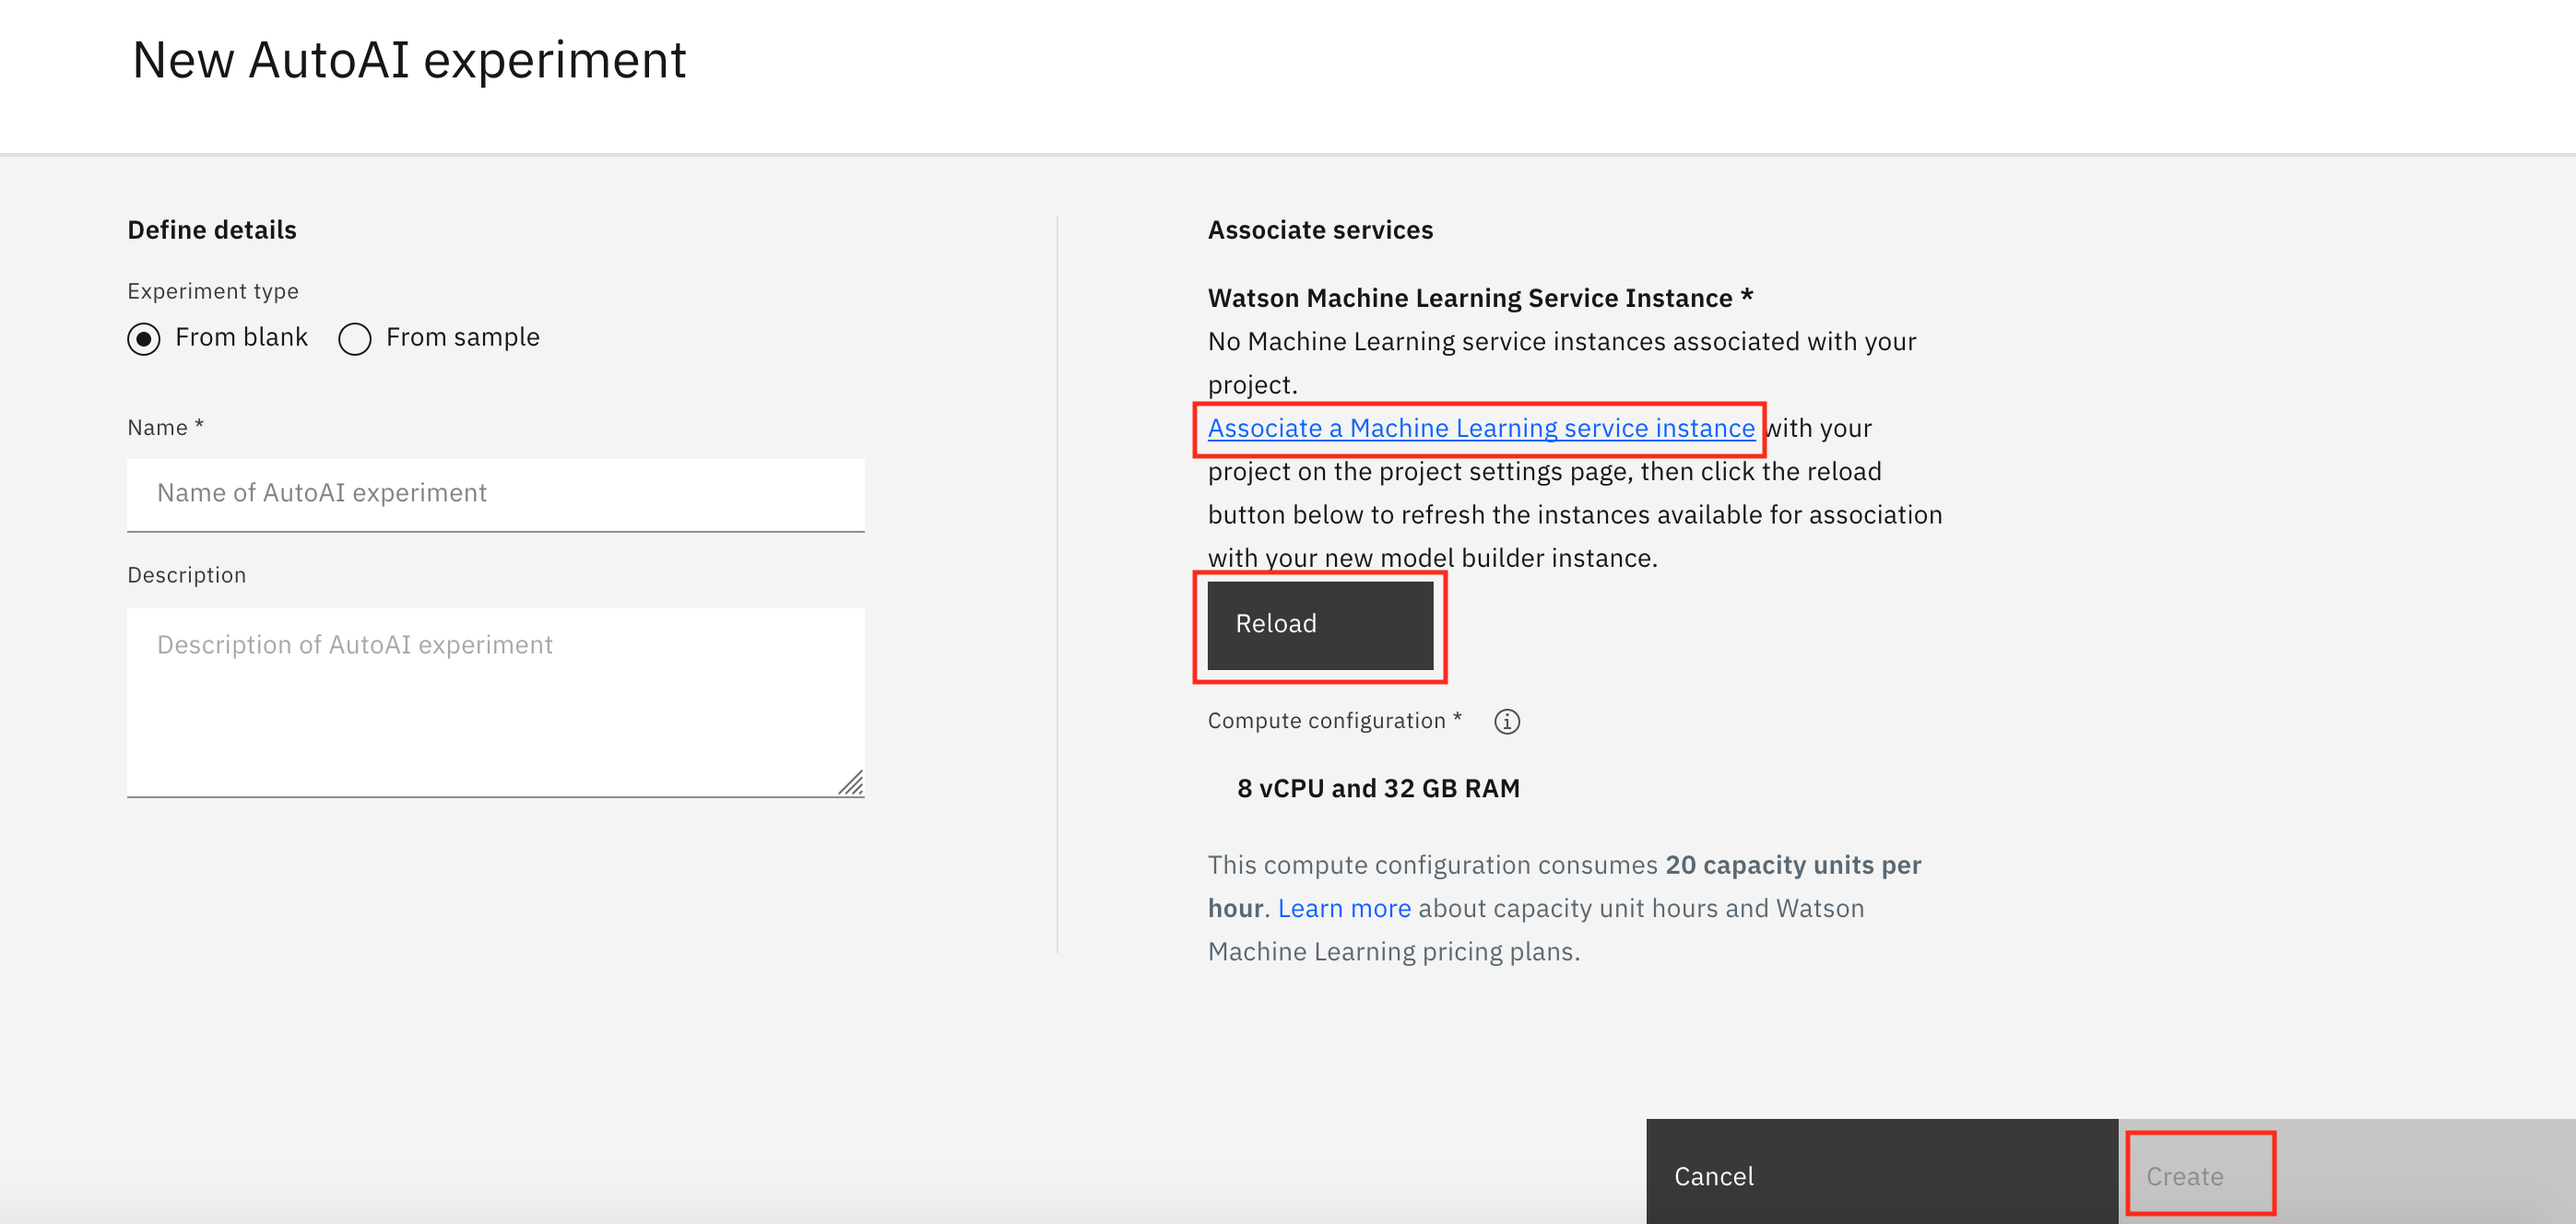Open the Learn more link
The width and height of the screenshot is (2576, 1224).
coord(1343,908)
